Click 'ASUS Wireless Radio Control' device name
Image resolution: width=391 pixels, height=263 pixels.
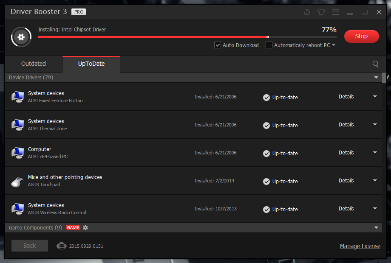click(x=57, y=213)
